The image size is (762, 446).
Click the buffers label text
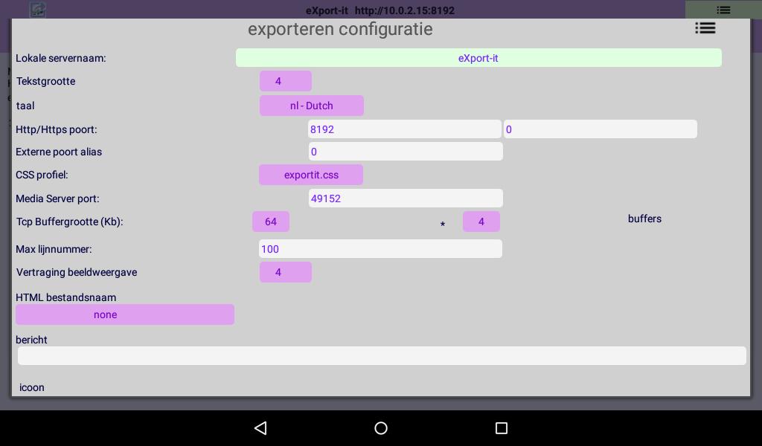(x=644, y=219)
